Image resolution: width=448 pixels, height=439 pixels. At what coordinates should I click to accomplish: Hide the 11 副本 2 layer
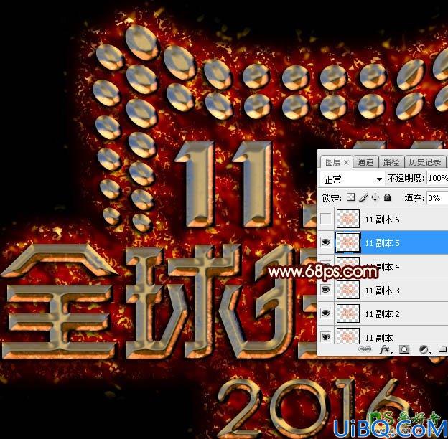(326, 313)
